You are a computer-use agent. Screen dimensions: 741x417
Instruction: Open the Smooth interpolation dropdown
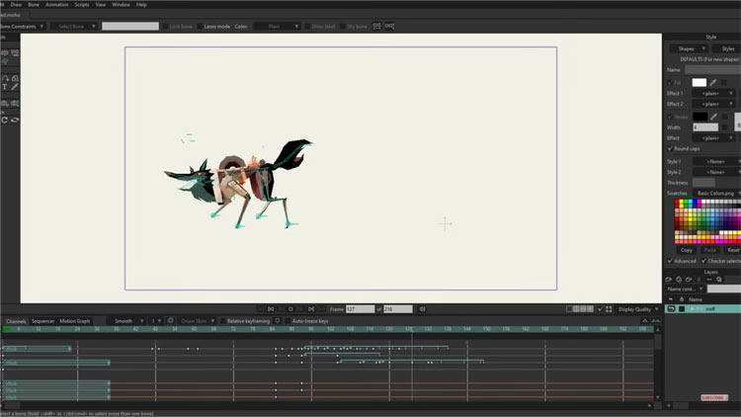126,321
